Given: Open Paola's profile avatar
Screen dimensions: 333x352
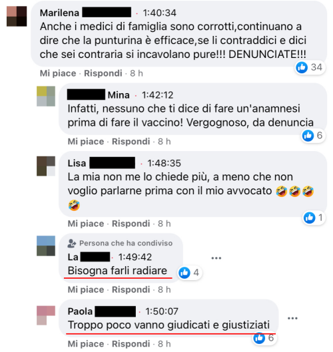Looking at the screenshot, I should tap(46, 315).
